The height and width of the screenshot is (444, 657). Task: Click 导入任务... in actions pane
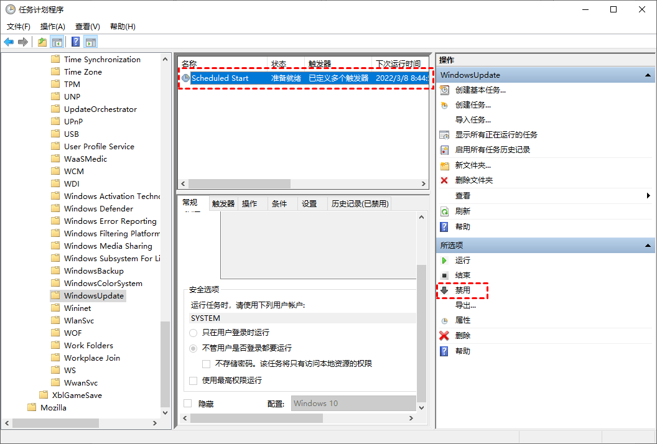point(473,120)
